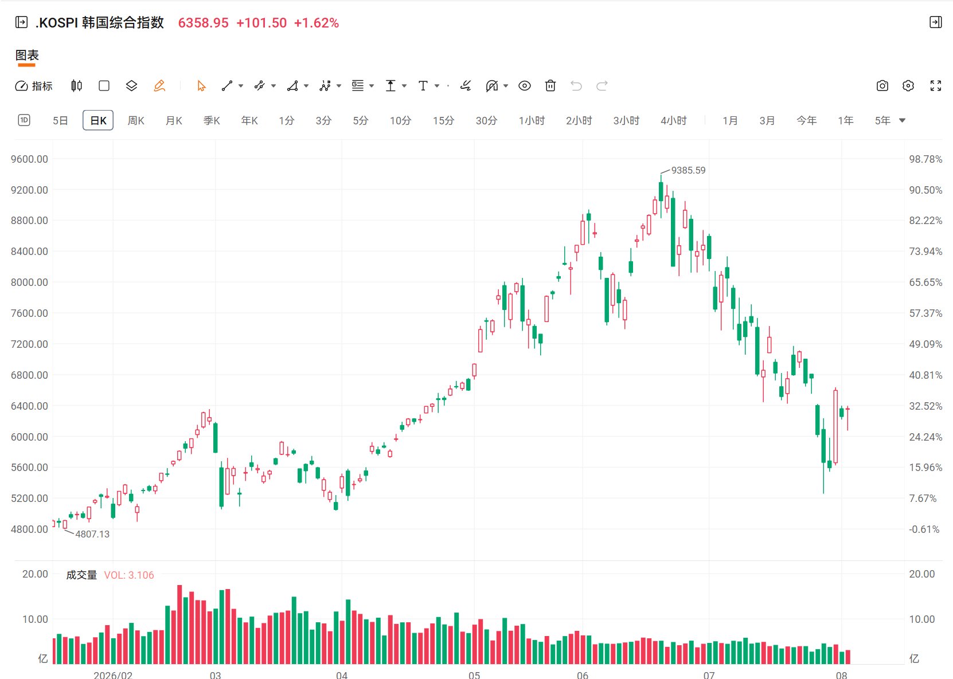Viewport: 953px width, 679px height.
Task: Select the orange highlighter pen tool
Action: pos(159,86)
